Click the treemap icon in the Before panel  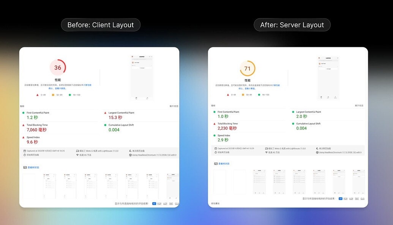25,167
